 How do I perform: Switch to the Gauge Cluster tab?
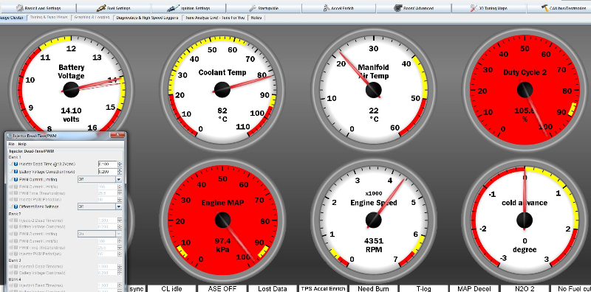point(13,17)
